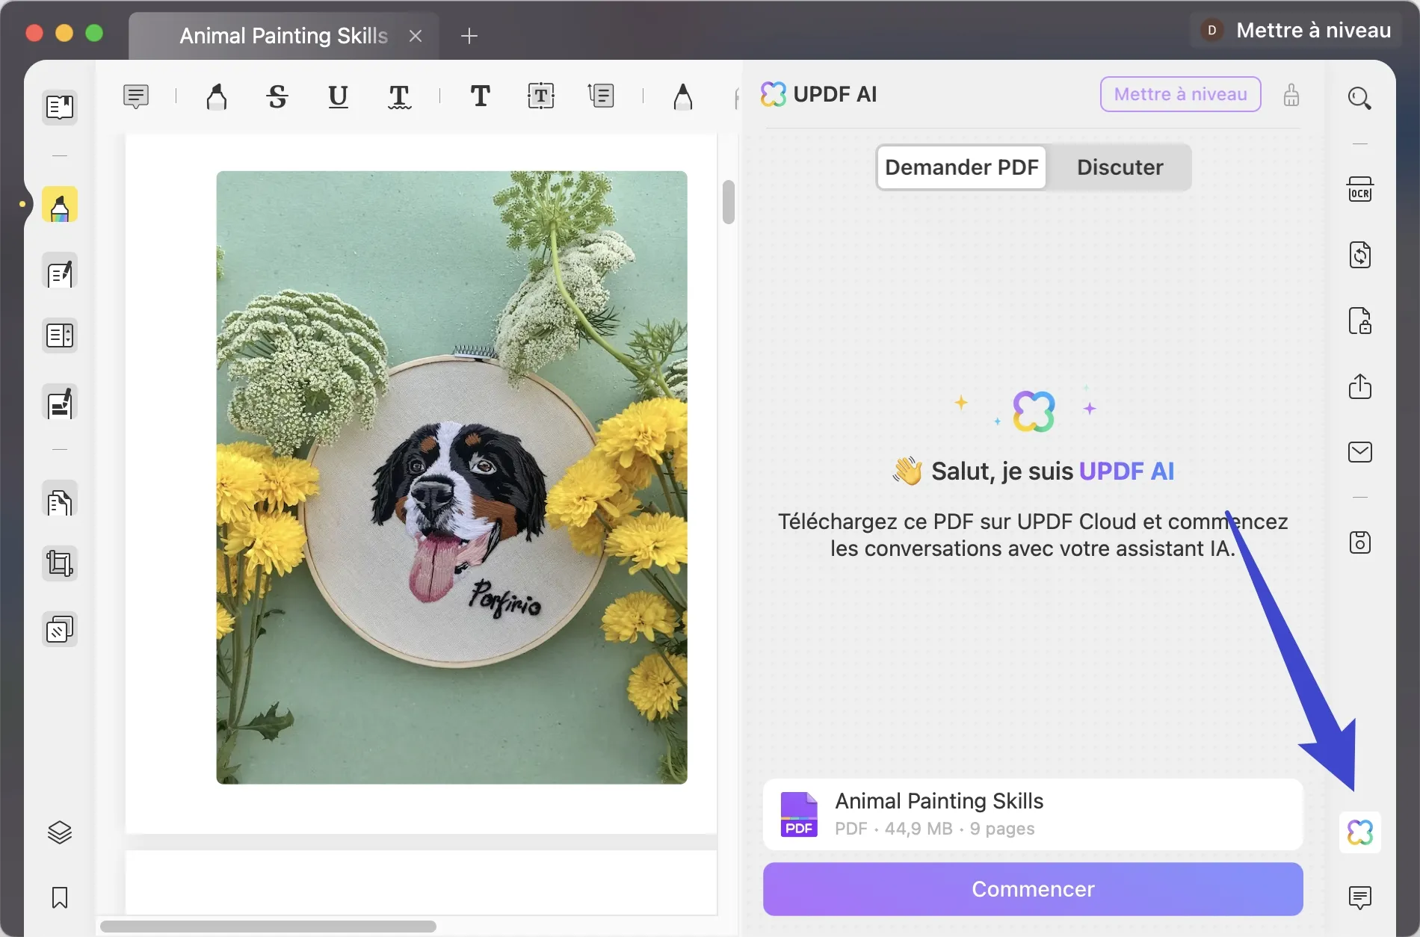Image resolution: width=1420 pixels, height=937 pixels.
Task: Open the Reader view in the left sidebar
Action: (60, 107)
